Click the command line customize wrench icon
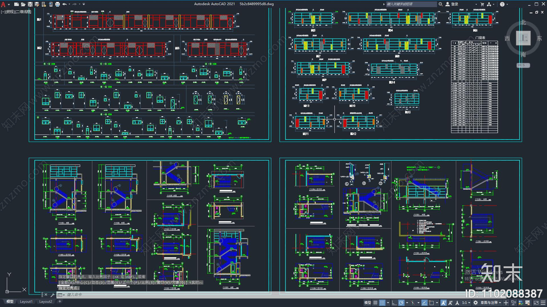The width and height of the screenshot is (547, 307). (x=52, y=295)
